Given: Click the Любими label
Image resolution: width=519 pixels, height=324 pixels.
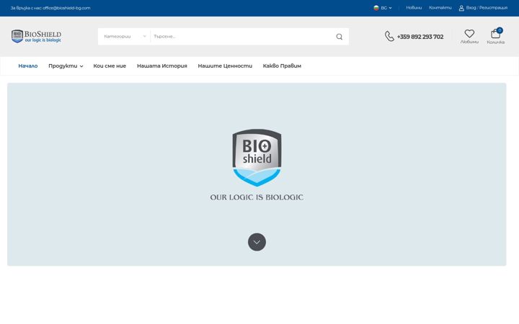Looking at the screenshot, I should tap(469, 42).
